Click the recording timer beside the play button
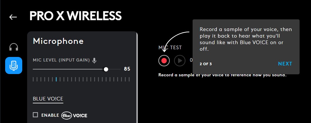The image size is (311, 123). (x=191, y=61)
